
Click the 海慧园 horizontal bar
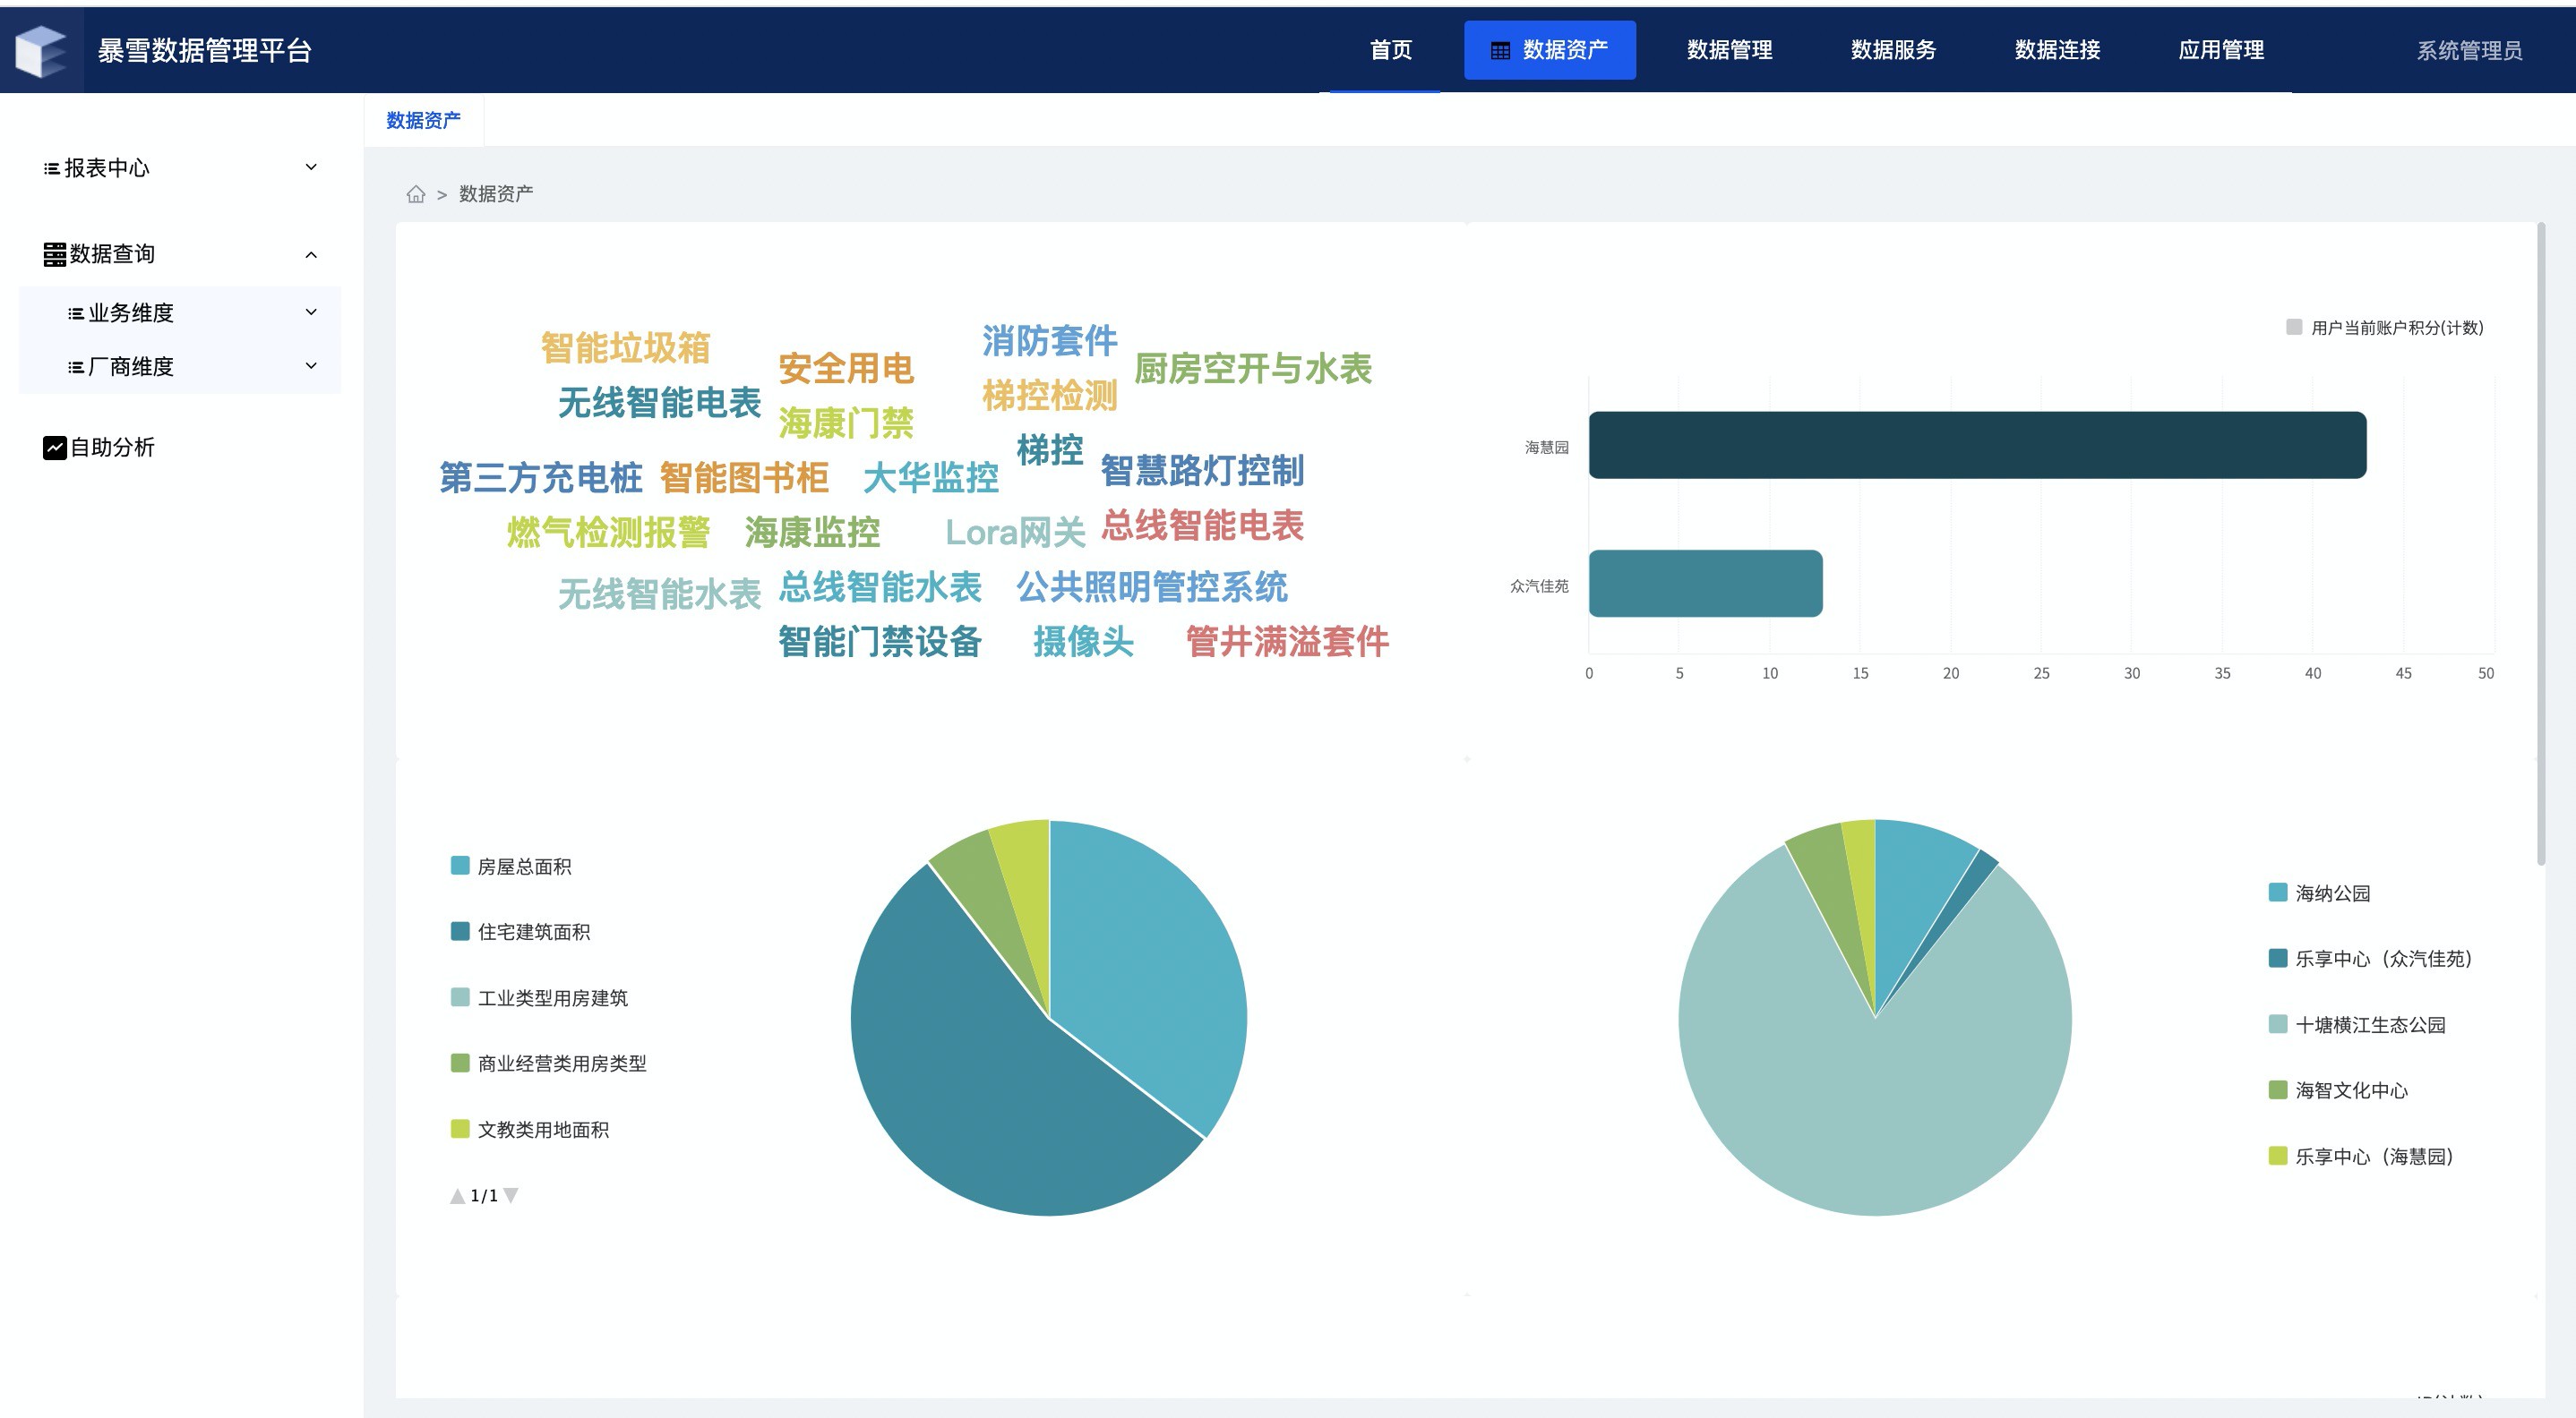pos(1976,446)
